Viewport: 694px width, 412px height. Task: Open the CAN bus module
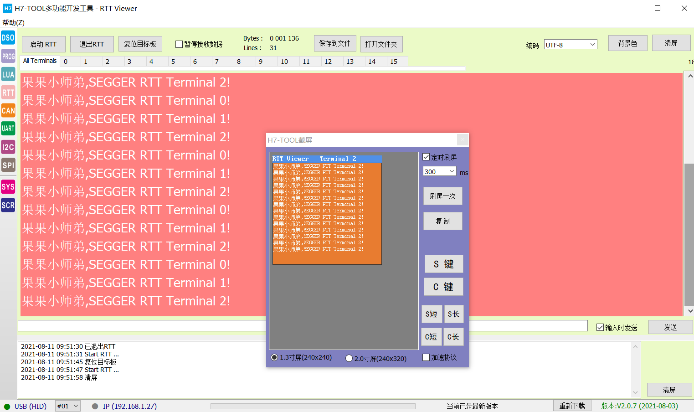click(8, 111)
